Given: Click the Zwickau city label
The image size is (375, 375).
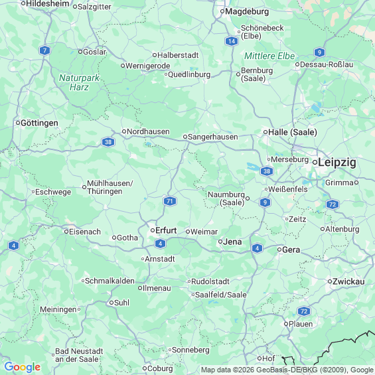Looking at the screenshot, I should click(348, 281).
